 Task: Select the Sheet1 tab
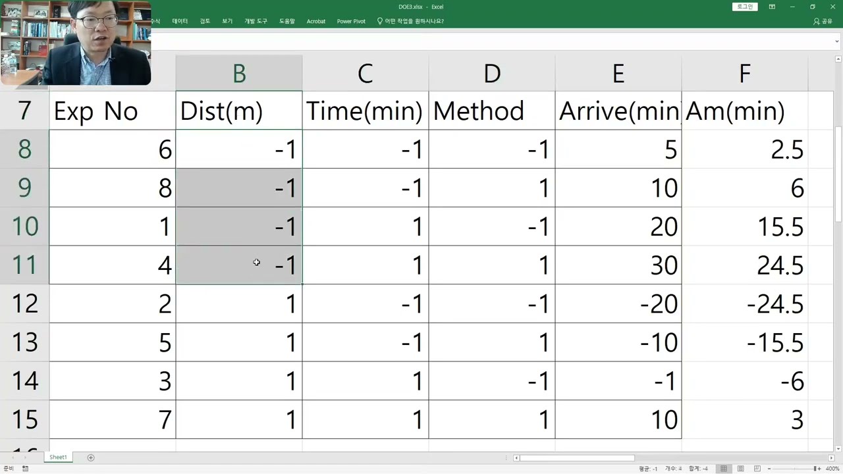tap(58, 457)
